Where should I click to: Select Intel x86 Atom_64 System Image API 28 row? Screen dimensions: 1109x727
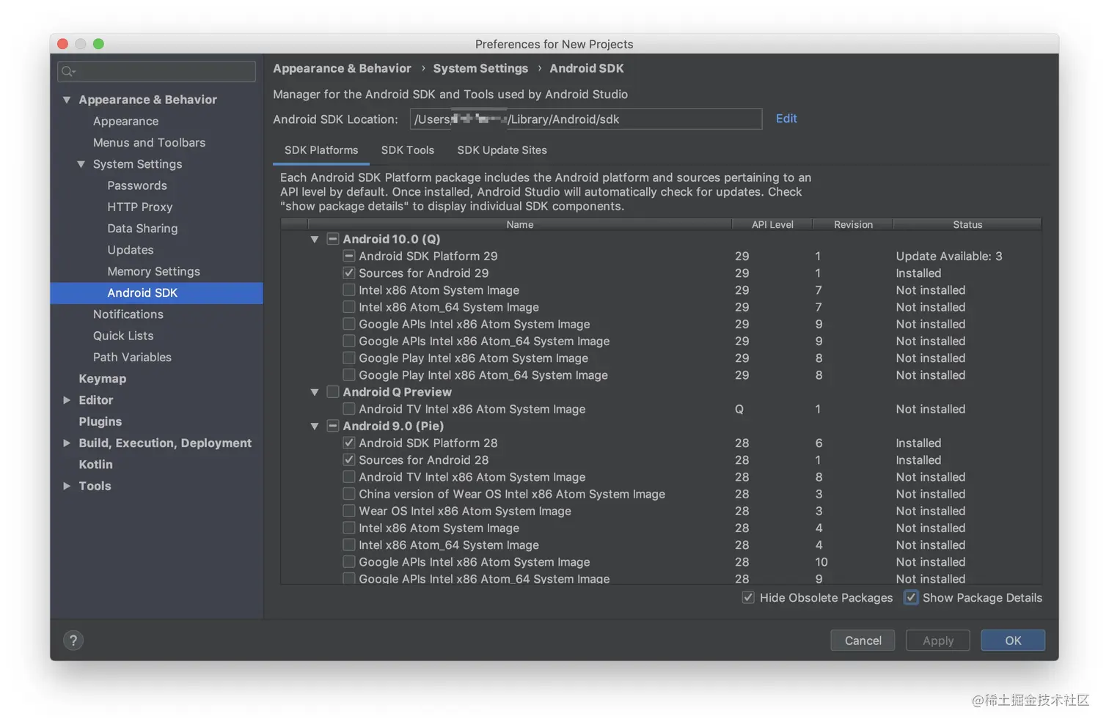point(660,545)
